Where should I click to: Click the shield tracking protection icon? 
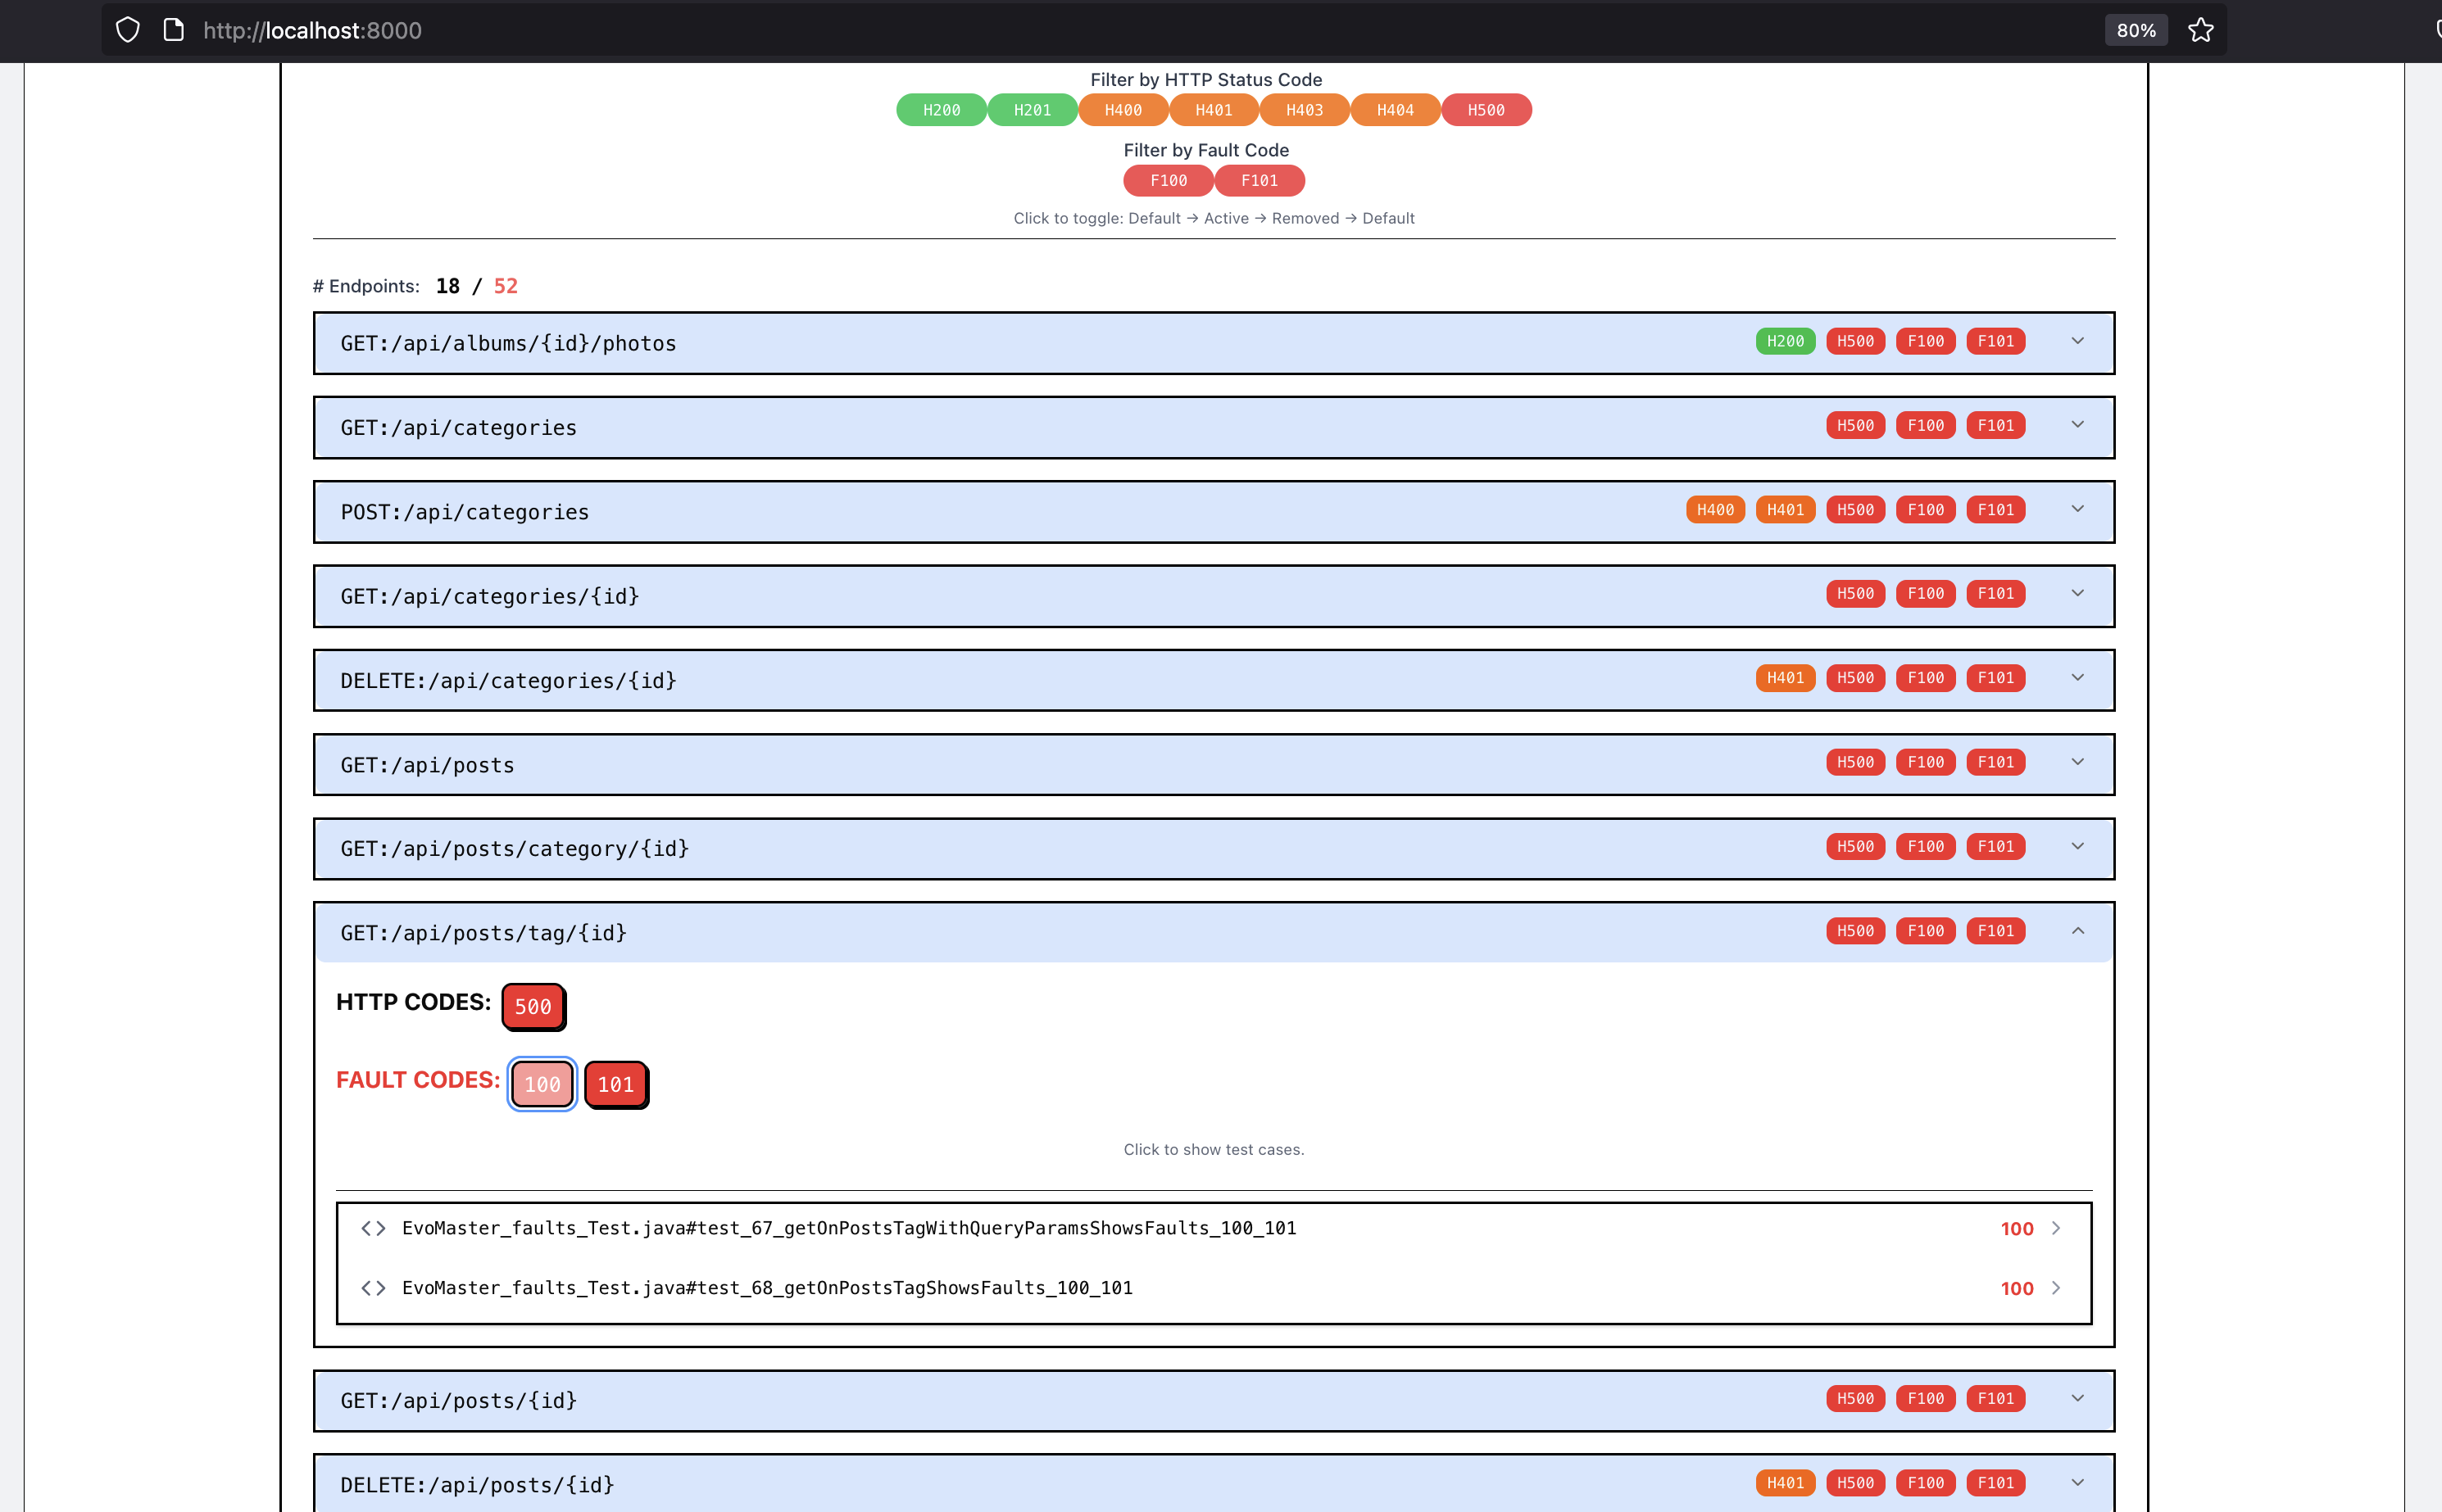[127, 30]
